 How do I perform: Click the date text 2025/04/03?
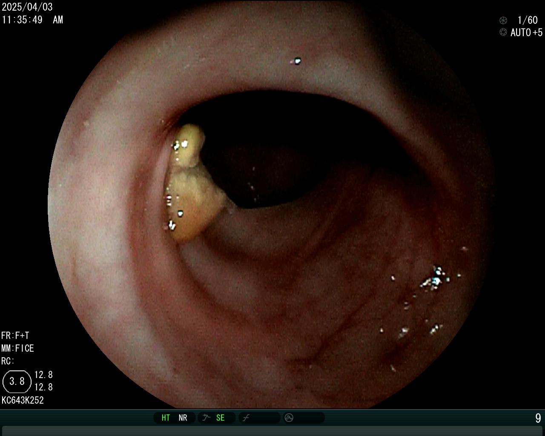(x=27, y=7)
